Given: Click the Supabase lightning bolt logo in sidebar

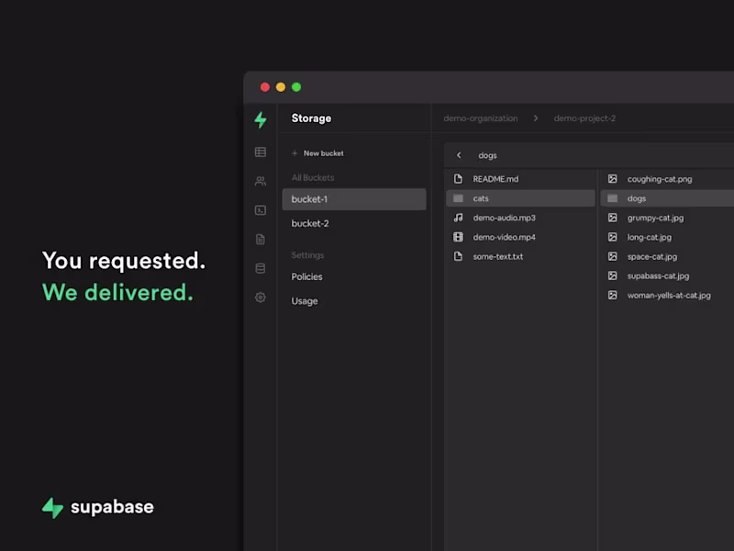Looking at the screenshot, I should pos(261,119).
